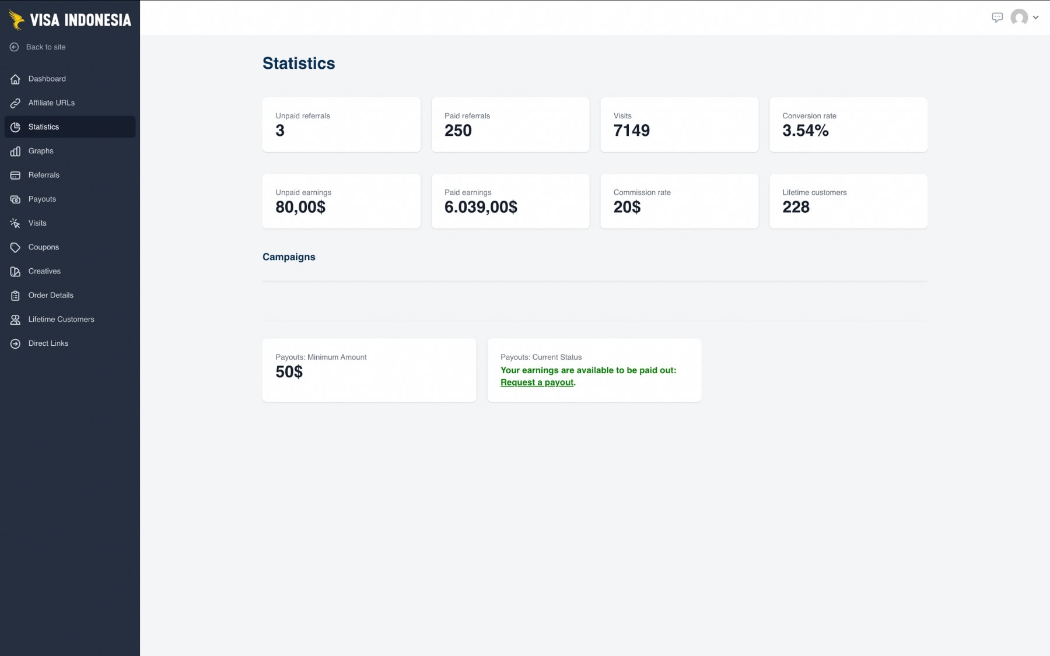The image size is (1050, 656).
Task: Expand the profile account dropdown chevron
Action: coord(1035,17)
